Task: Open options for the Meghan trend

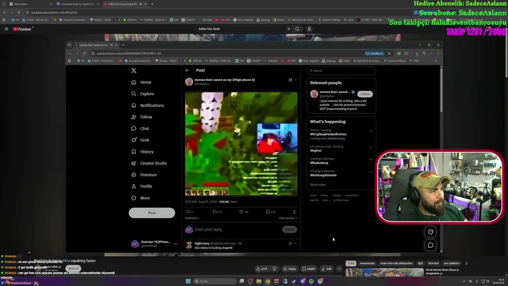Action: 371,147
